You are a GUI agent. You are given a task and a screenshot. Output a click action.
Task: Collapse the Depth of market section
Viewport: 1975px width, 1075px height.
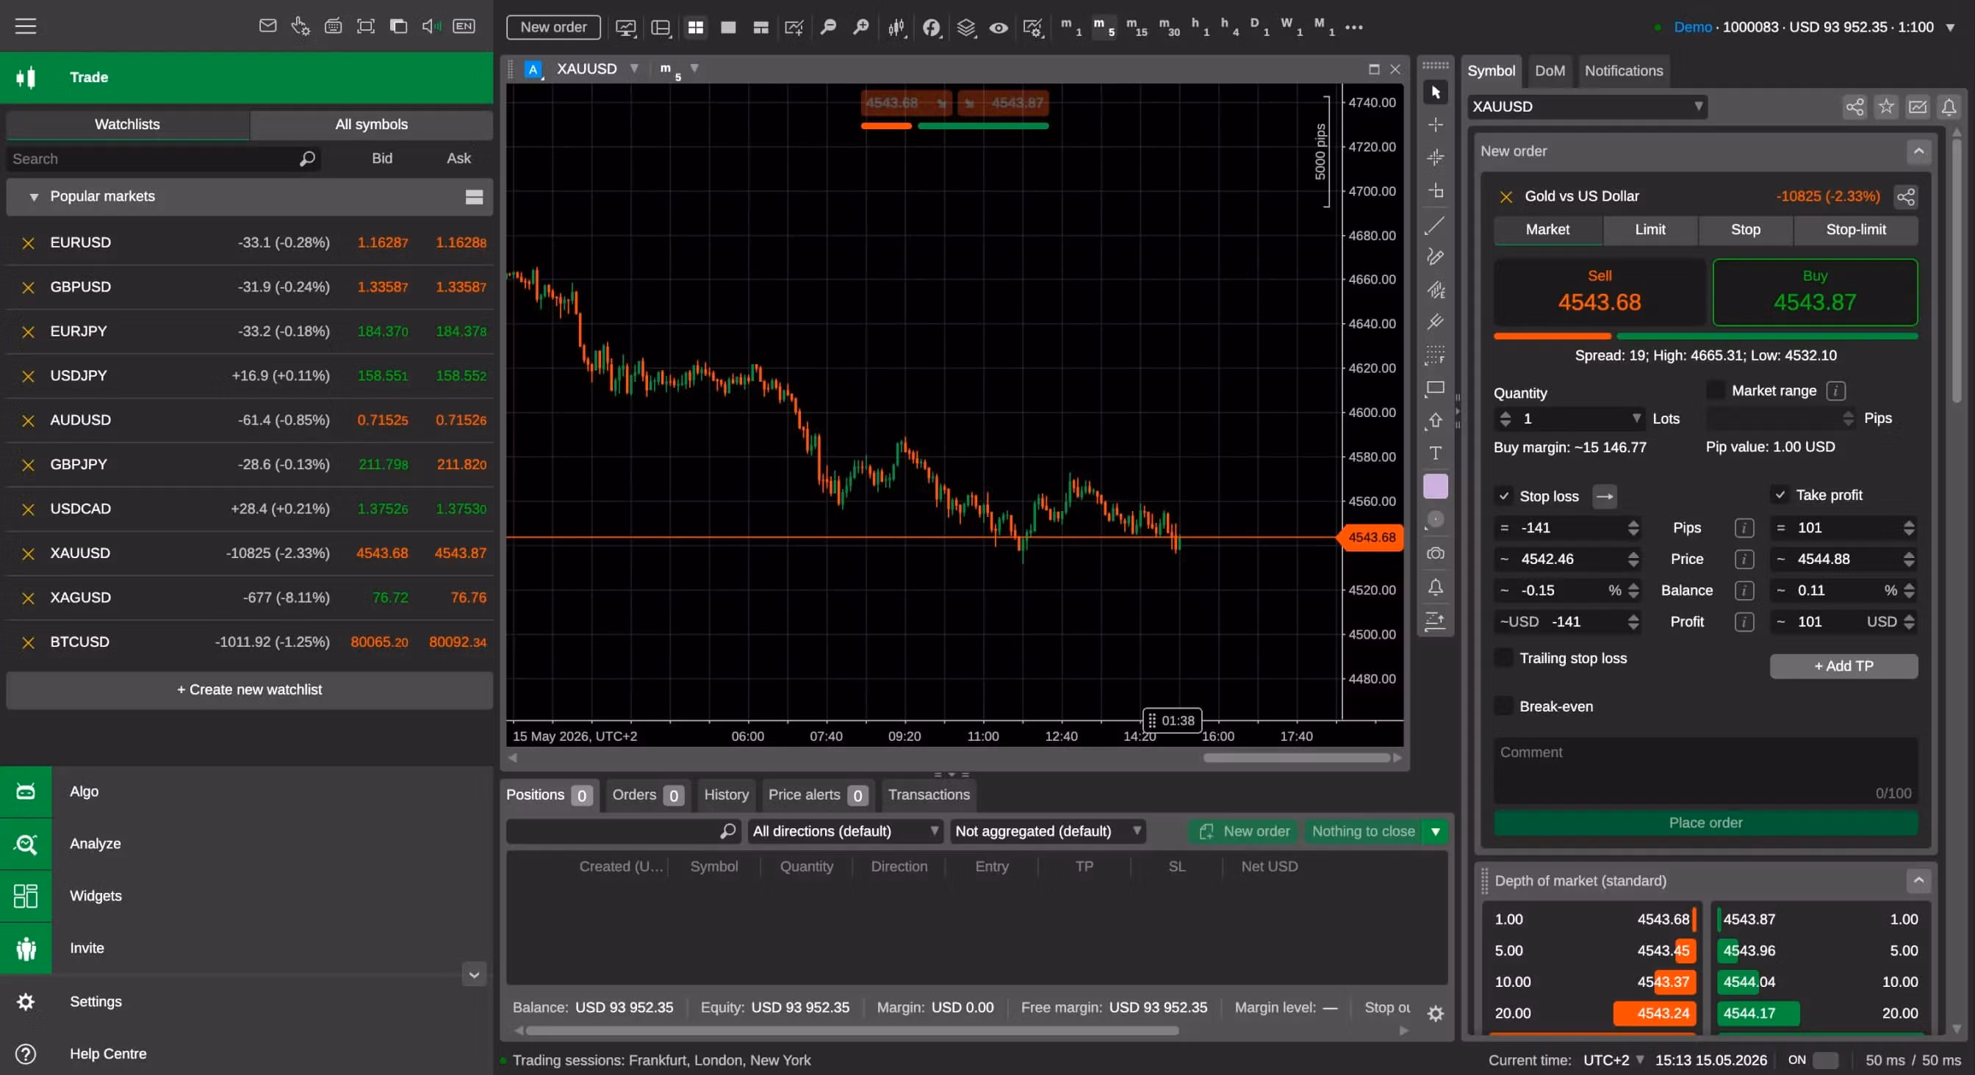1918,880
